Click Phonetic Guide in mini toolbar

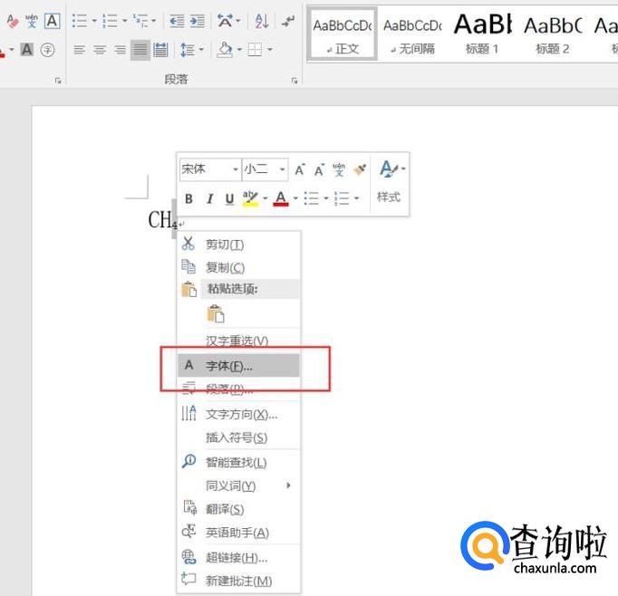click(339, 169)
